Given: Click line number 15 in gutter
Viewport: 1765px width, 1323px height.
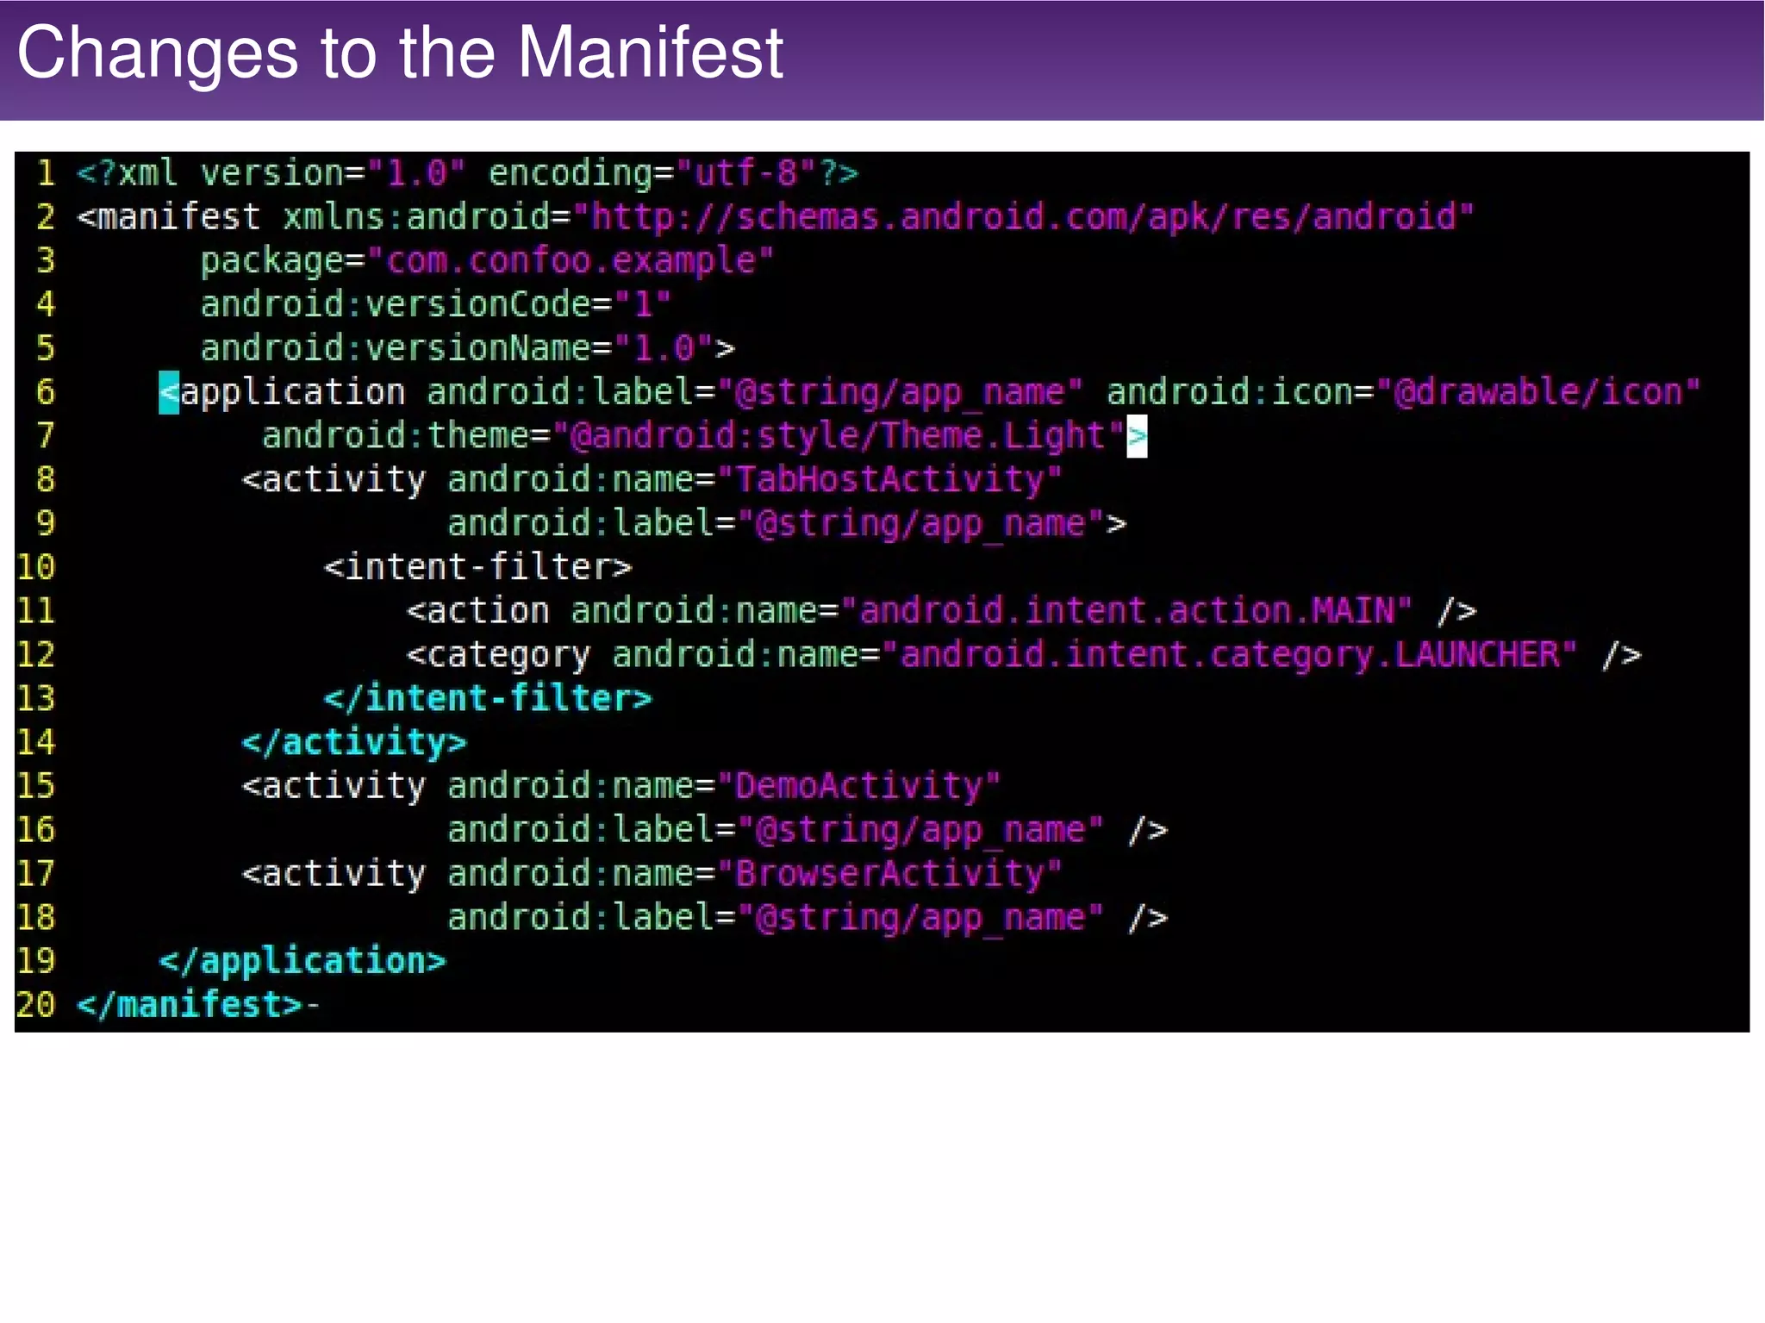Looking at the screenshot, I should [x=35, y=786].
